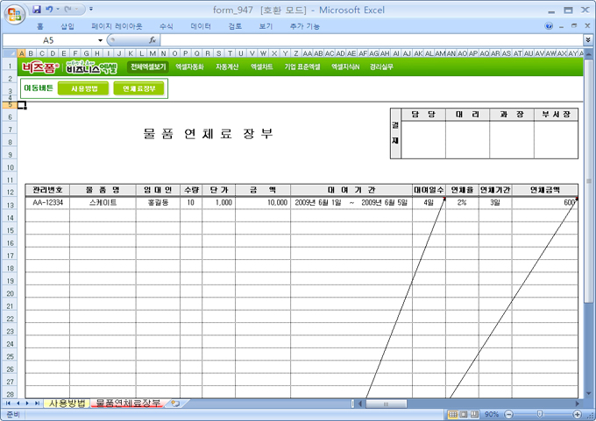The height and width of the screenshot is (421, 596).
Task: Save the workbook with the floppy icon
Action: click(x=37, y=9)
